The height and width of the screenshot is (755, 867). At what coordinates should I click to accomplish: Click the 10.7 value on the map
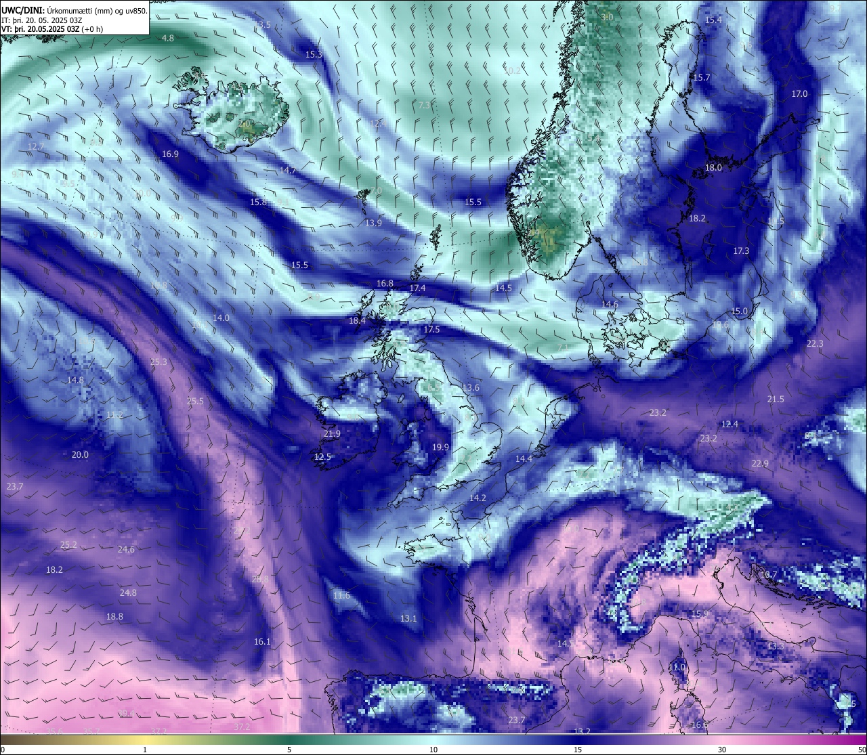pyautogui.click(x=769, y=574)
